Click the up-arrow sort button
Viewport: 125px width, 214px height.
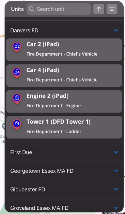pyautogui.click(x=99, y=9)
